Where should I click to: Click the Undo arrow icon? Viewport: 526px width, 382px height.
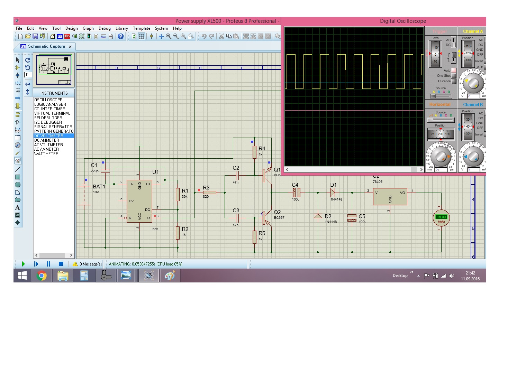204,36
